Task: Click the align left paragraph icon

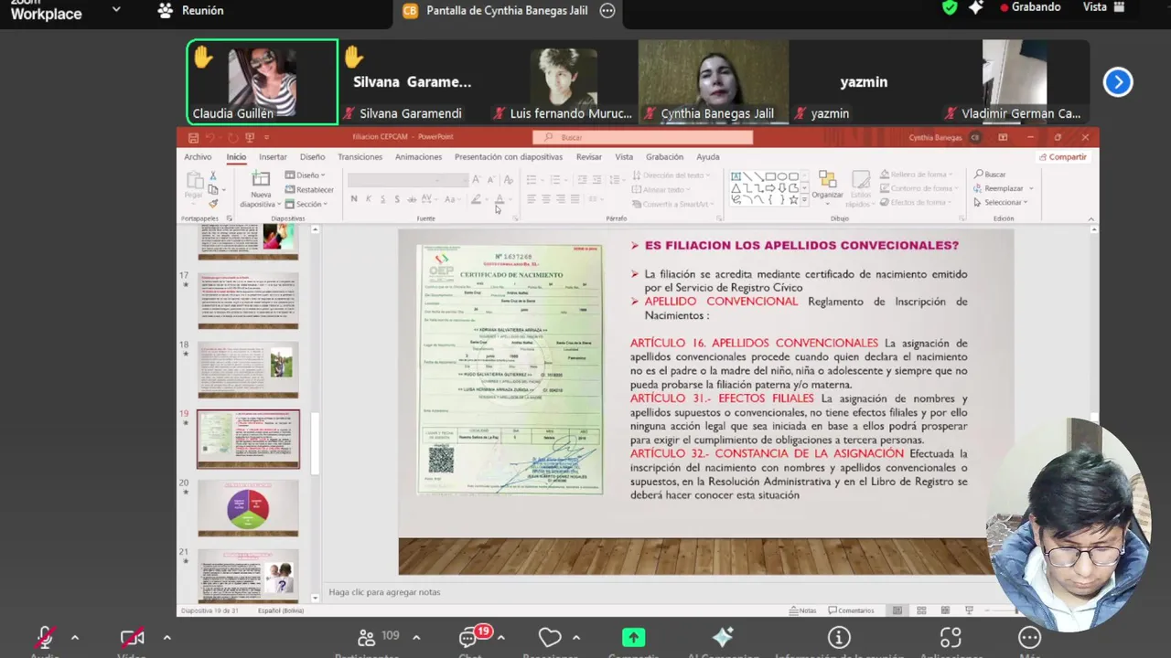Action: (532, 198)
